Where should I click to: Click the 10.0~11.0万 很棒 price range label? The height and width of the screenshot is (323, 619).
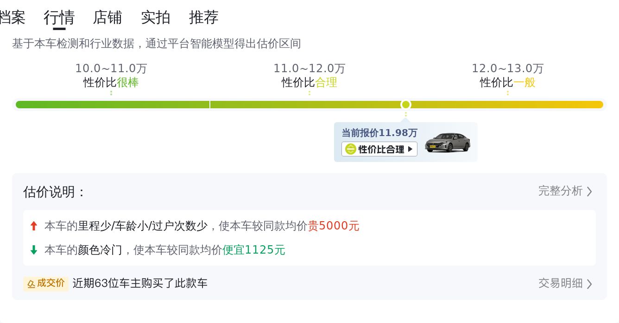click(x=111, y=75)
